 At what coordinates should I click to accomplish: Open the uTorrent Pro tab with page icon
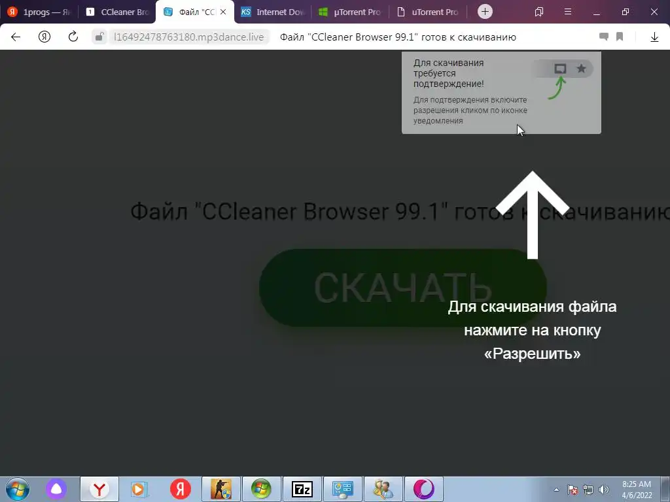428,12
